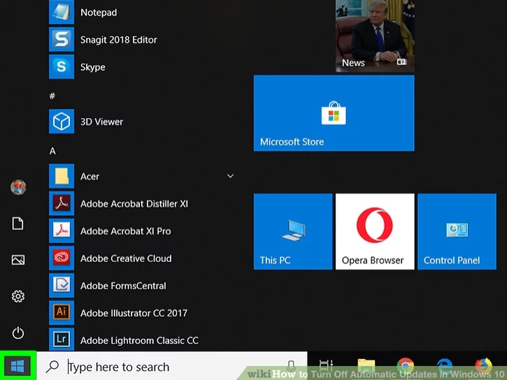This screenshot has width=507, height=380.
Task: Open Adobe Lightroom Classic CC
Action: pyautogui.click(x=138, y=340)
